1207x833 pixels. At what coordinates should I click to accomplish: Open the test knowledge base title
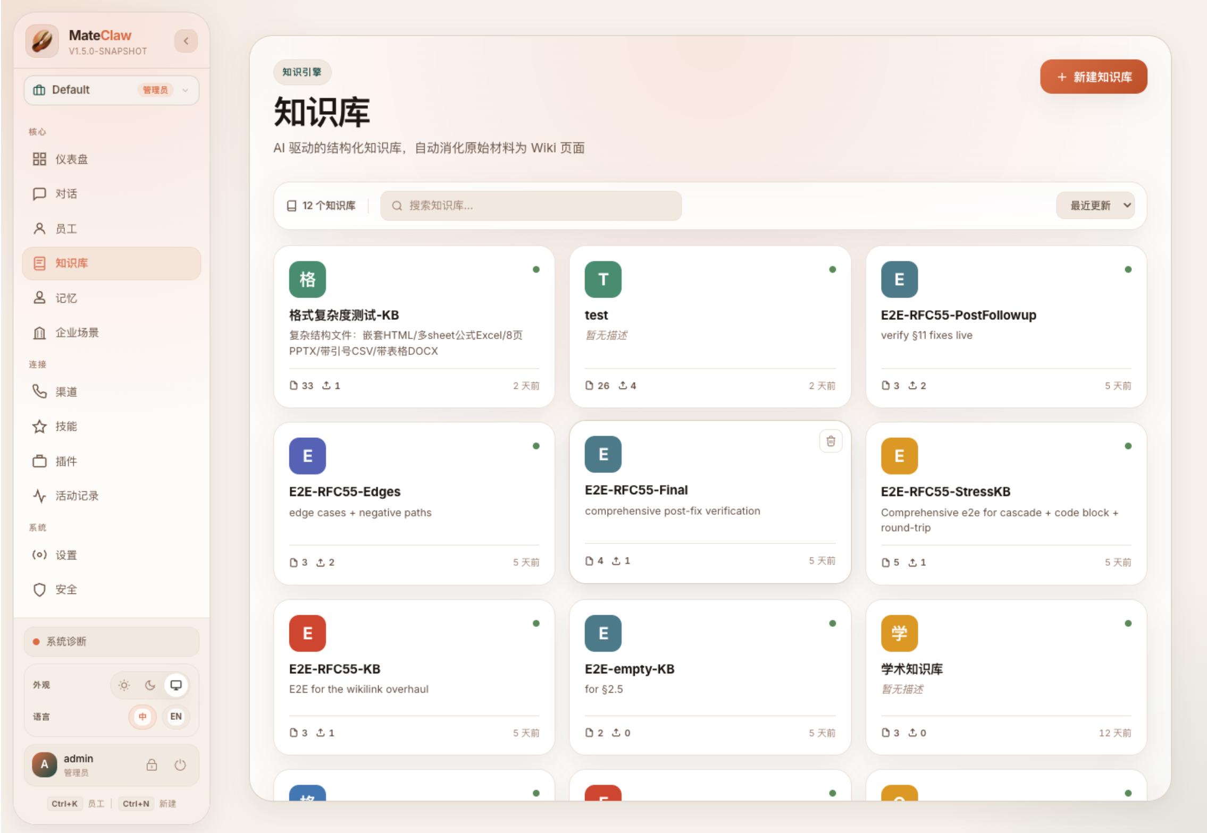(596, 315)
